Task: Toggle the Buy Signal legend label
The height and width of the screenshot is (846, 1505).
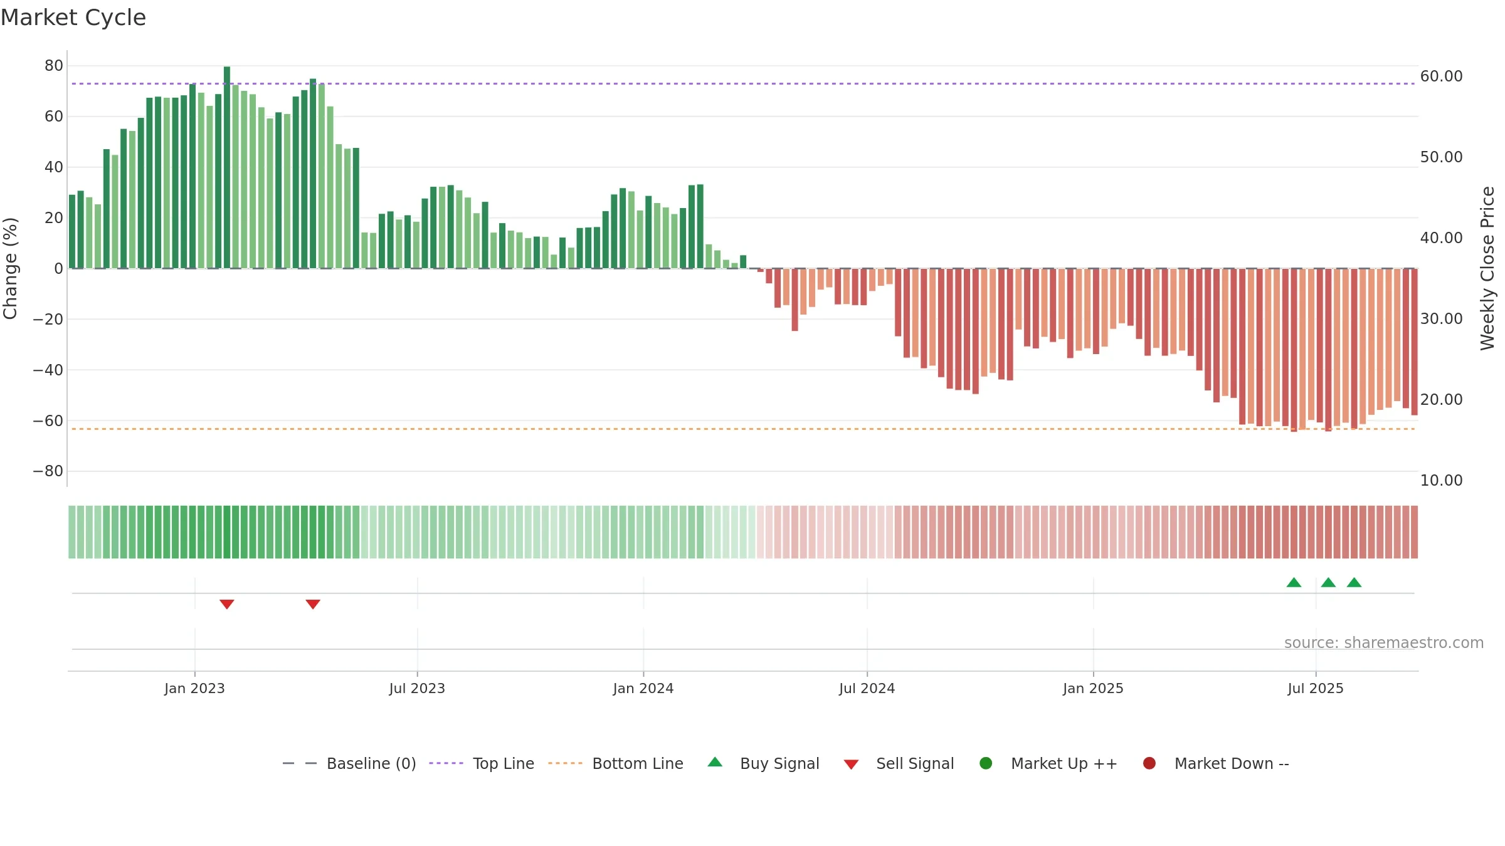Action: coord(779,763)
